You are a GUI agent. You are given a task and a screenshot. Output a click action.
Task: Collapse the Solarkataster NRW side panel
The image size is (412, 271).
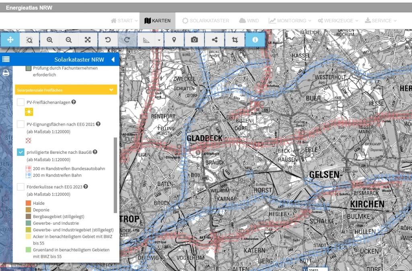coord(113,60)
